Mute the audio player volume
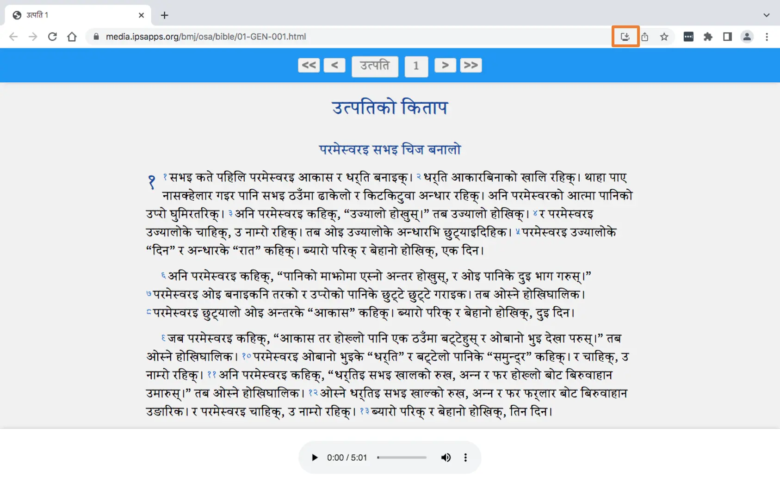The image size is (780, 488). pyautogui.click(x=446, y=457)
